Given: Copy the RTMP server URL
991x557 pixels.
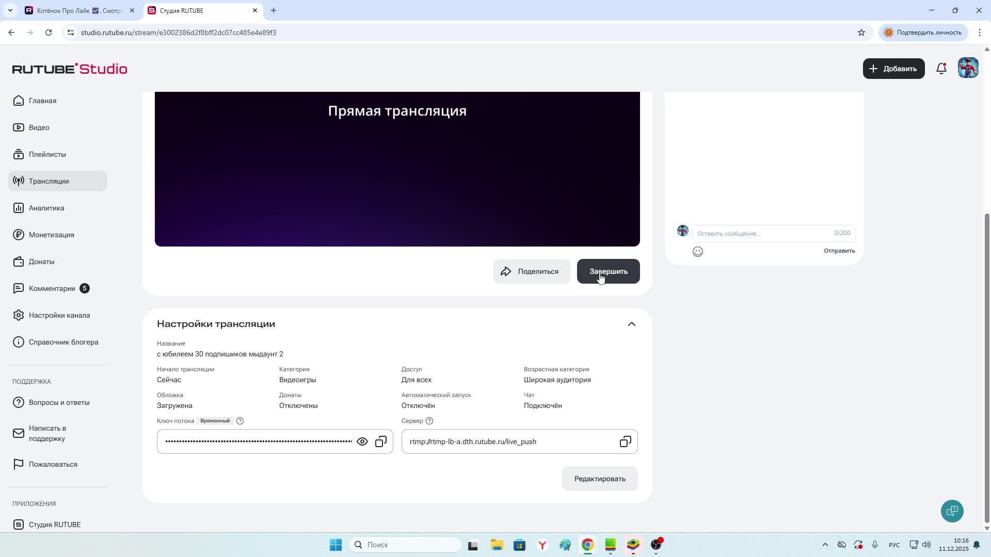Looking at the screenshot, I should click(x=625, y=441).
